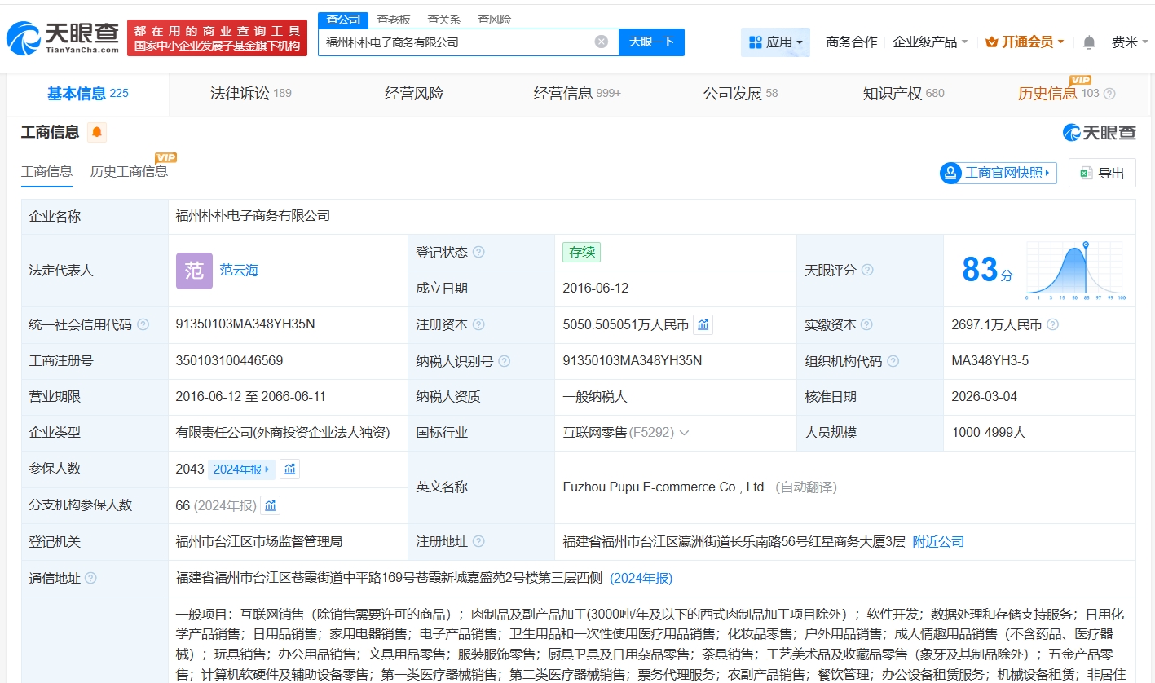Click help icon next to 登记状态
The image size is (1155, 683).
(x=478, y=252)
